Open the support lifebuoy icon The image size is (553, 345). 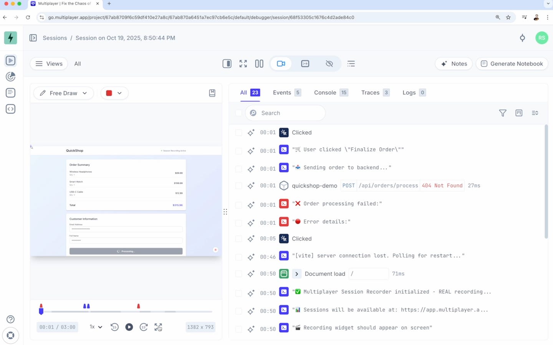(10, 335)
